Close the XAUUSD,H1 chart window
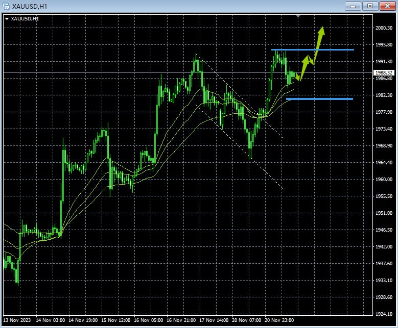The height and width of the screenshot is (328, 398). click(387, 6)
